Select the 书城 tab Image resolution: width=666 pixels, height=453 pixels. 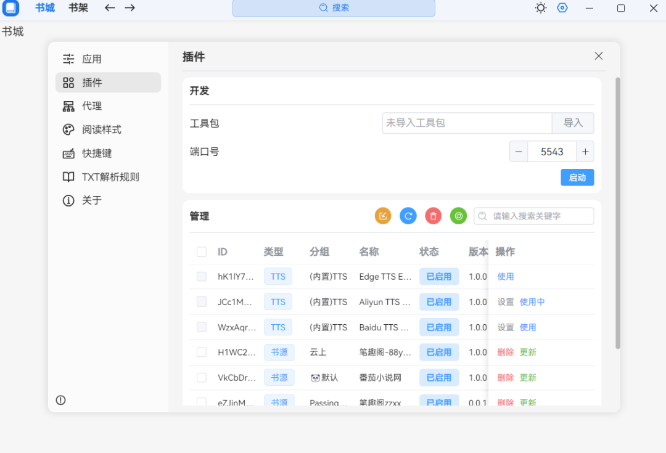click(x=44, y=8)
